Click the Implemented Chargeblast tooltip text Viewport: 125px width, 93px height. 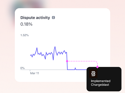pyautogui.click(x=101, y=83)
